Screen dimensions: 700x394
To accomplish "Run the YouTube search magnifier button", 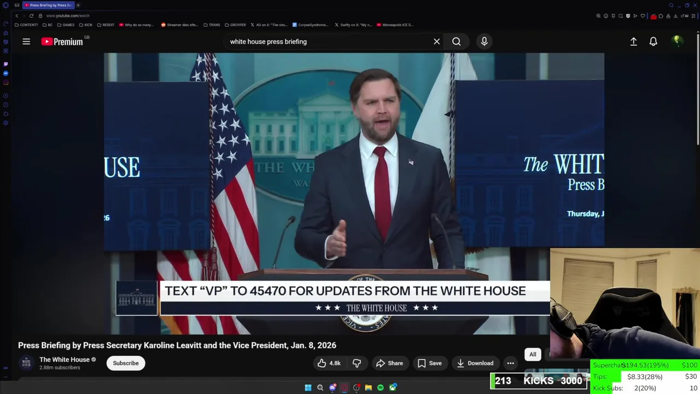I will 456,42.
